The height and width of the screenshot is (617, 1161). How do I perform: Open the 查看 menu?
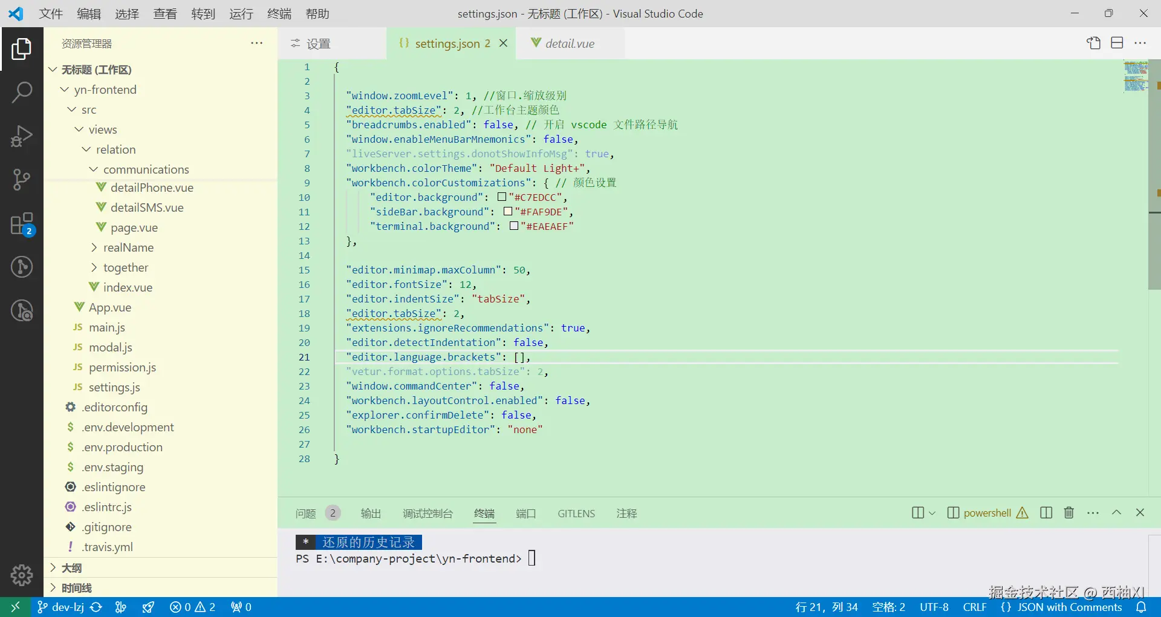[x=165, y=13]
